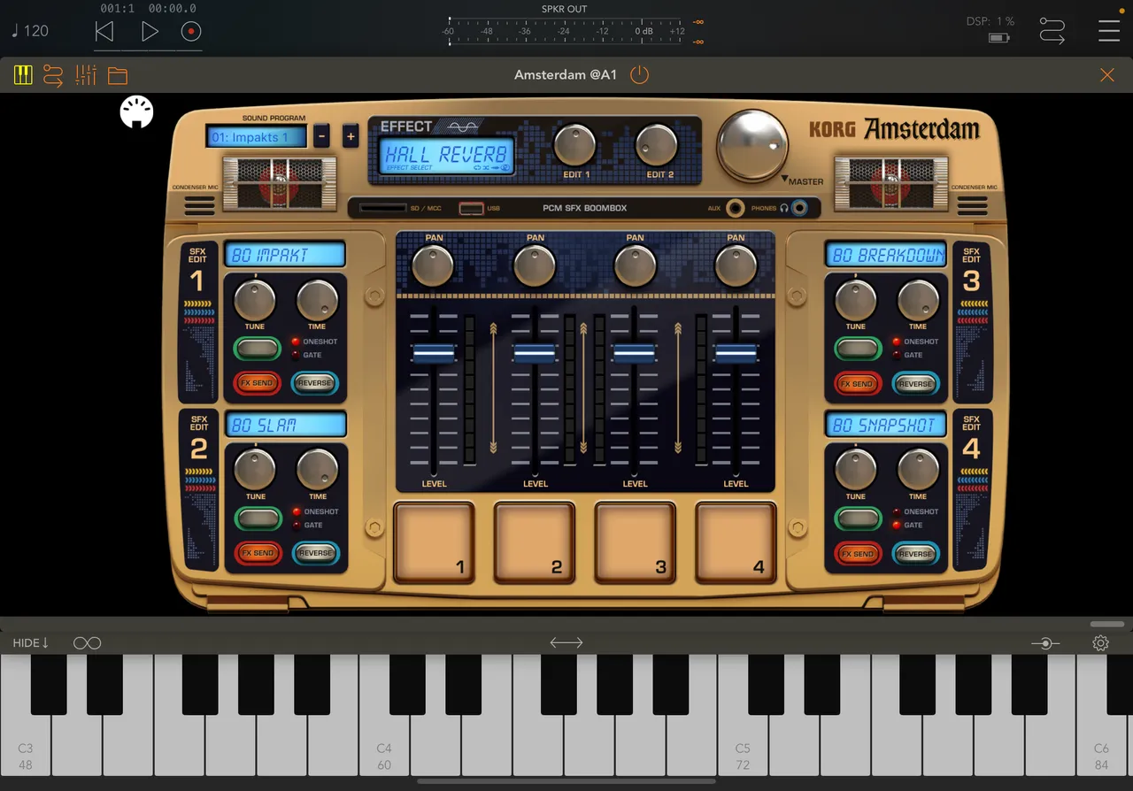The width and height of the screenshot is (1133, 791).
Task: Play the C4 piano key
Action: [x=384, y=743]
